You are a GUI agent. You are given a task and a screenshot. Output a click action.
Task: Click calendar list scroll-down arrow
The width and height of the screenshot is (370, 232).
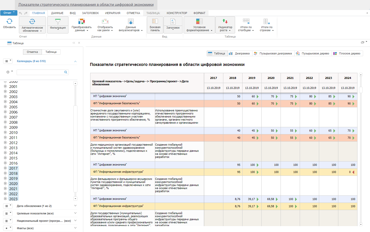point(75,199)
